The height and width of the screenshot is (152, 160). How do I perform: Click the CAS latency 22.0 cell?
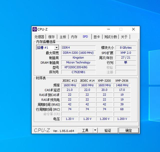pyautogui.click(x=87, y=90)
